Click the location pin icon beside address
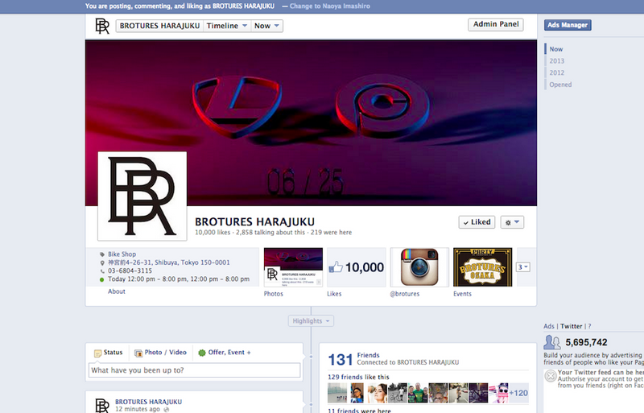The width and height of the screenshot is (644, 413). 102,262
